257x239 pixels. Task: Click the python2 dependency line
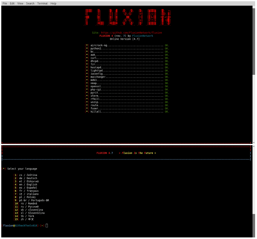(x=127, y=48)
